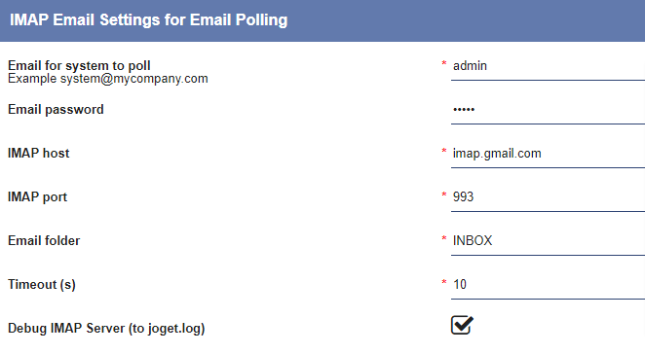This screenshot has height=354, width=645.
Task: Click the IMAP Email Settings section header
Action: tap(322, 20)
